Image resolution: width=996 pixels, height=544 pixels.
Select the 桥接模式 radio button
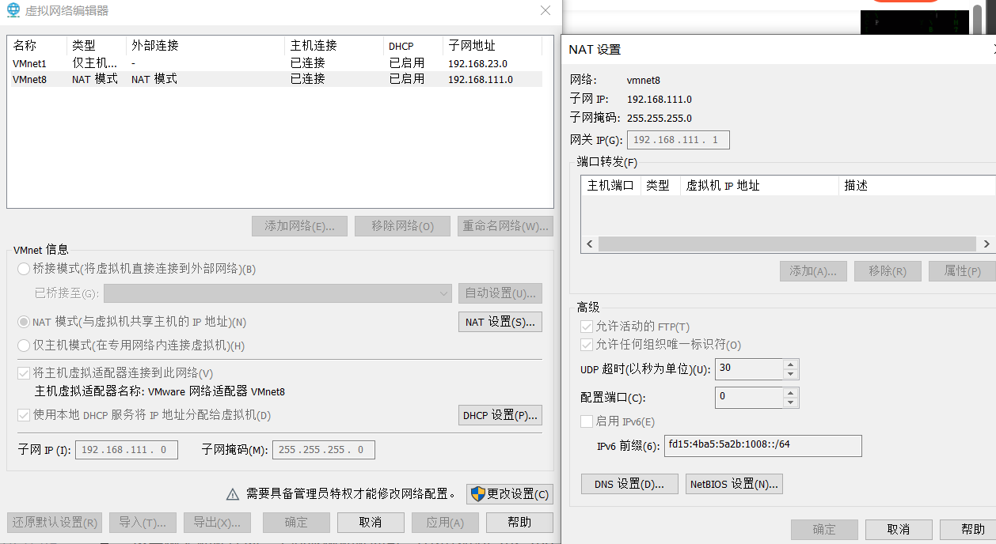pyautogui.click(x=24, y=269)
